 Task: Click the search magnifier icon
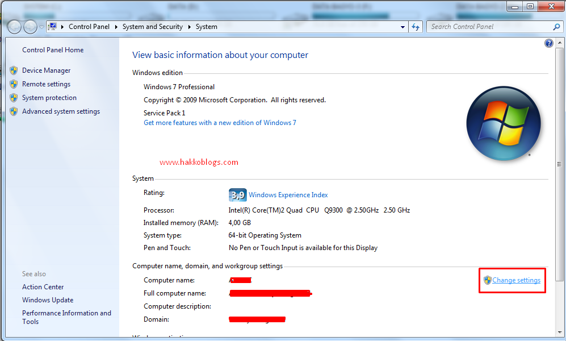pos(555,27)
